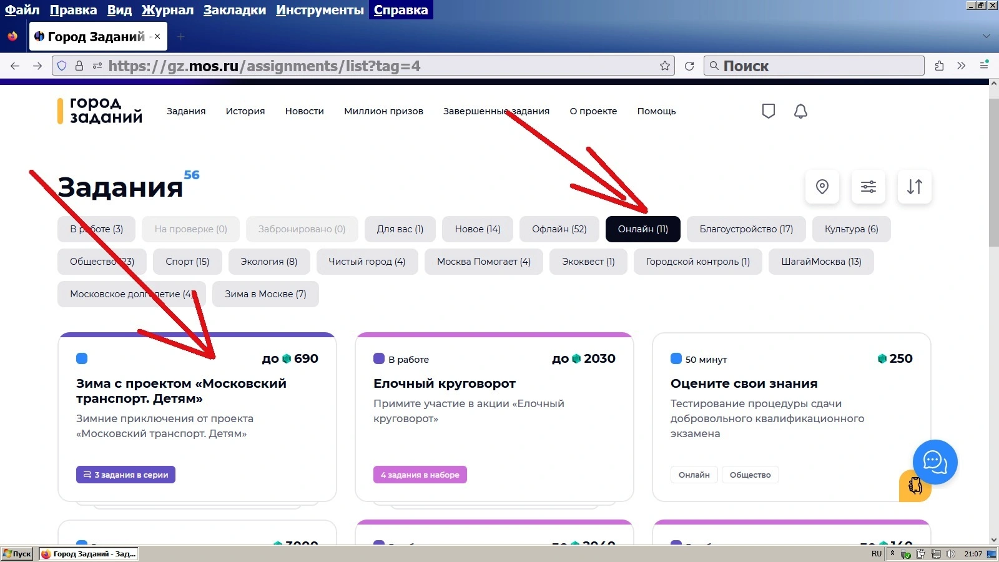
Task: Go forward with the browser forward arrow
Action: (37, 66)
